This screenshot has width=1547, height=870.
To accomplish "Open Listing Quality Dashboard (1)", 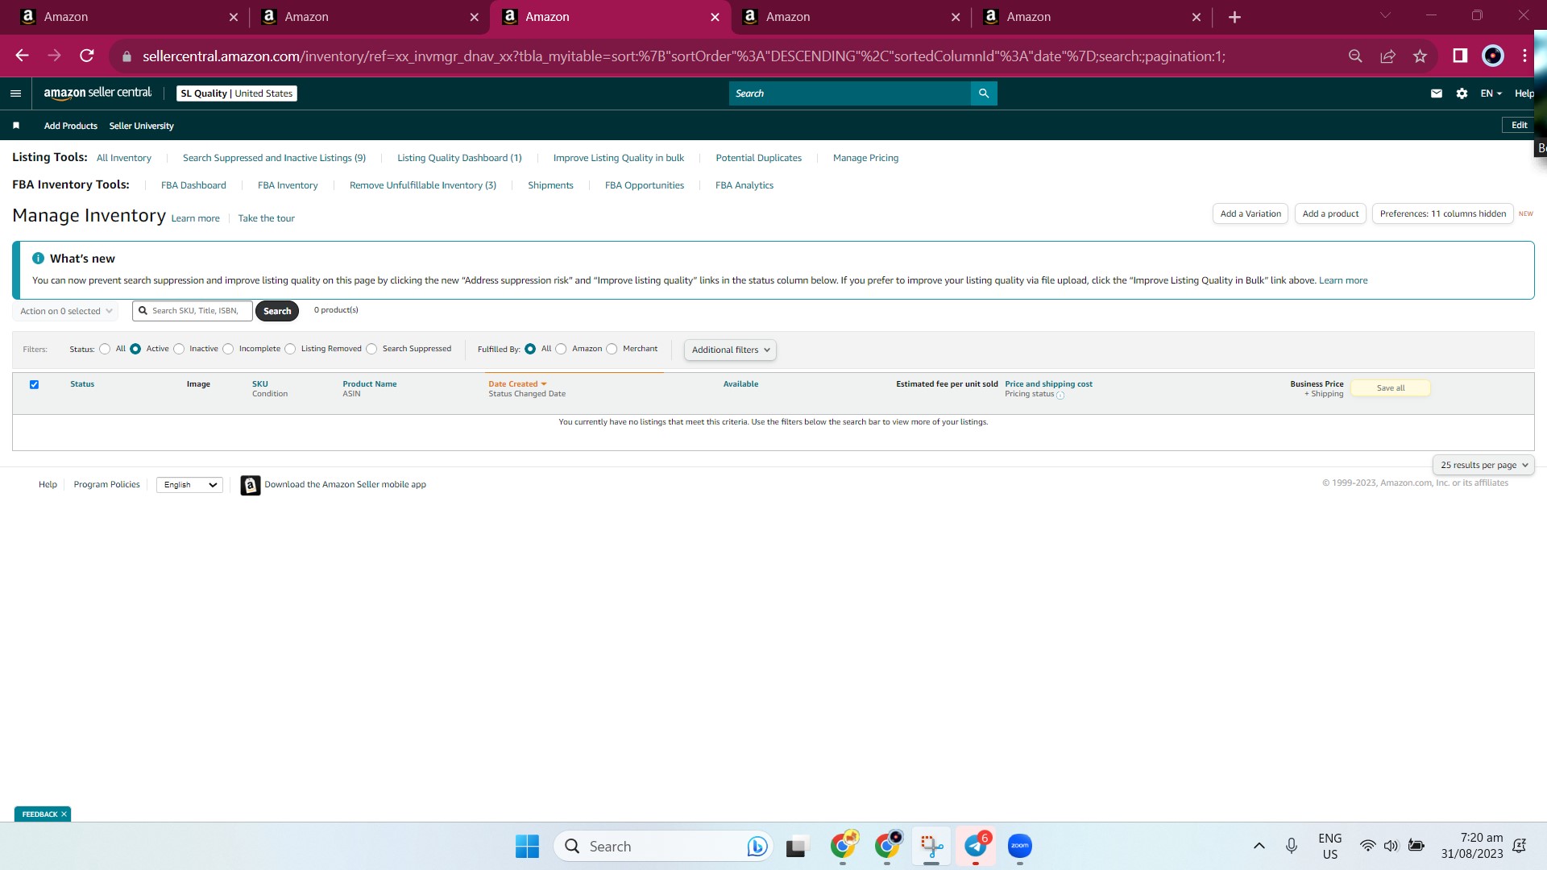I will (x=459, y=159).
